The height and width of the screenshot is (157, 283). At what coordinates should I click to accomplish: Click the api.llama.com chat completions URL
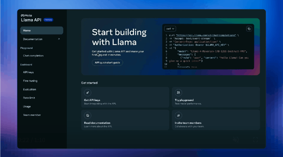(x=206, y=36)
